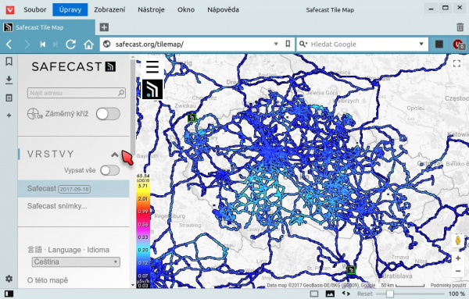Open the Zobrazení menu
This screenshot has height=299, width=469.
coord(109,9)
